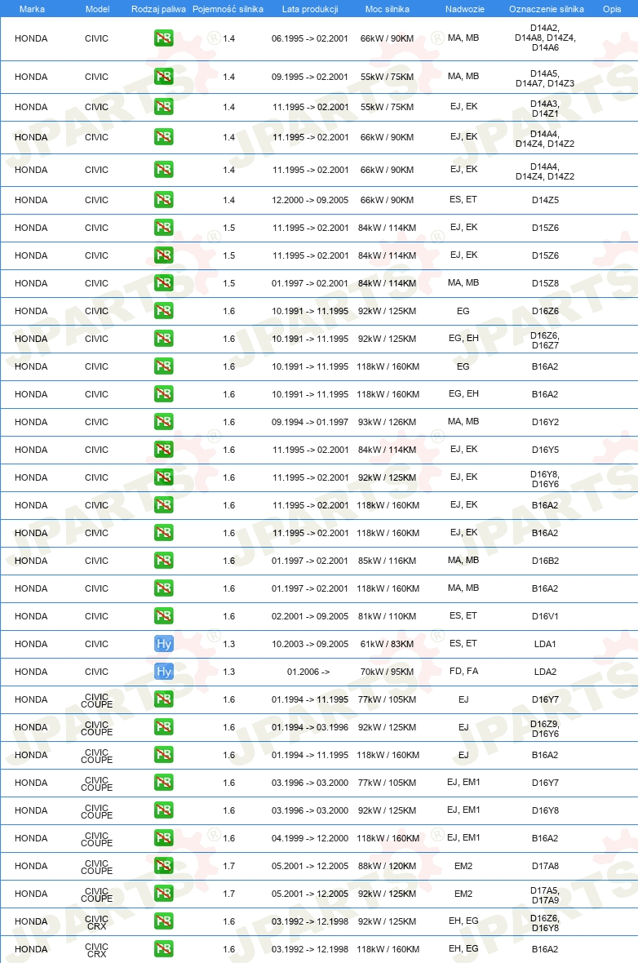Click fuel icon in D17A5, D17A9 row
This screenshot has width=638, height=963.
click(x=163, y=894)
